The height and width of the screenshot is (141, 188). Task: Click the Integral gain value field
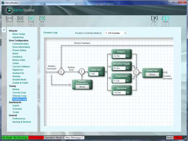(x=119, y=56)
